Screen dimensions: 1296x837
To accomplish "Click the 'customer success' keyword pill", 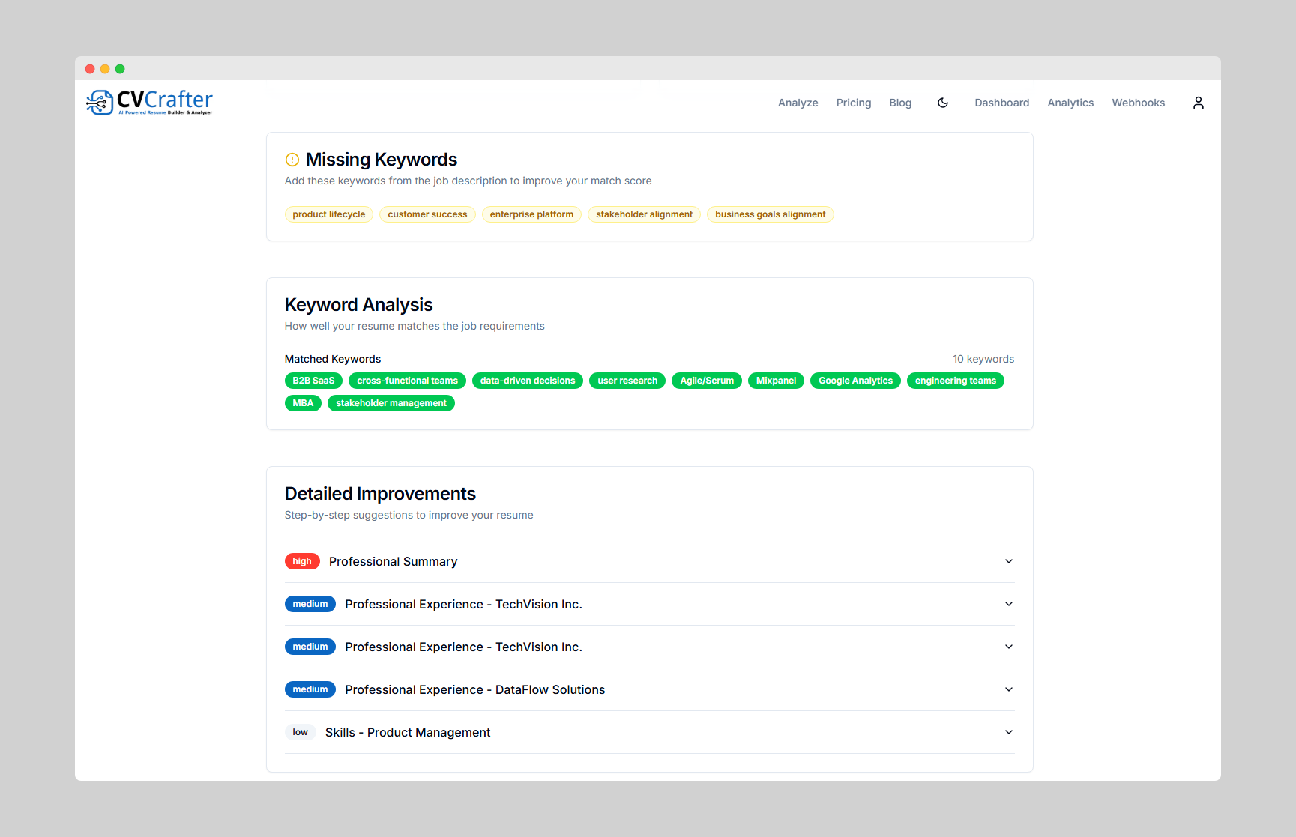I will click(427, 214).
